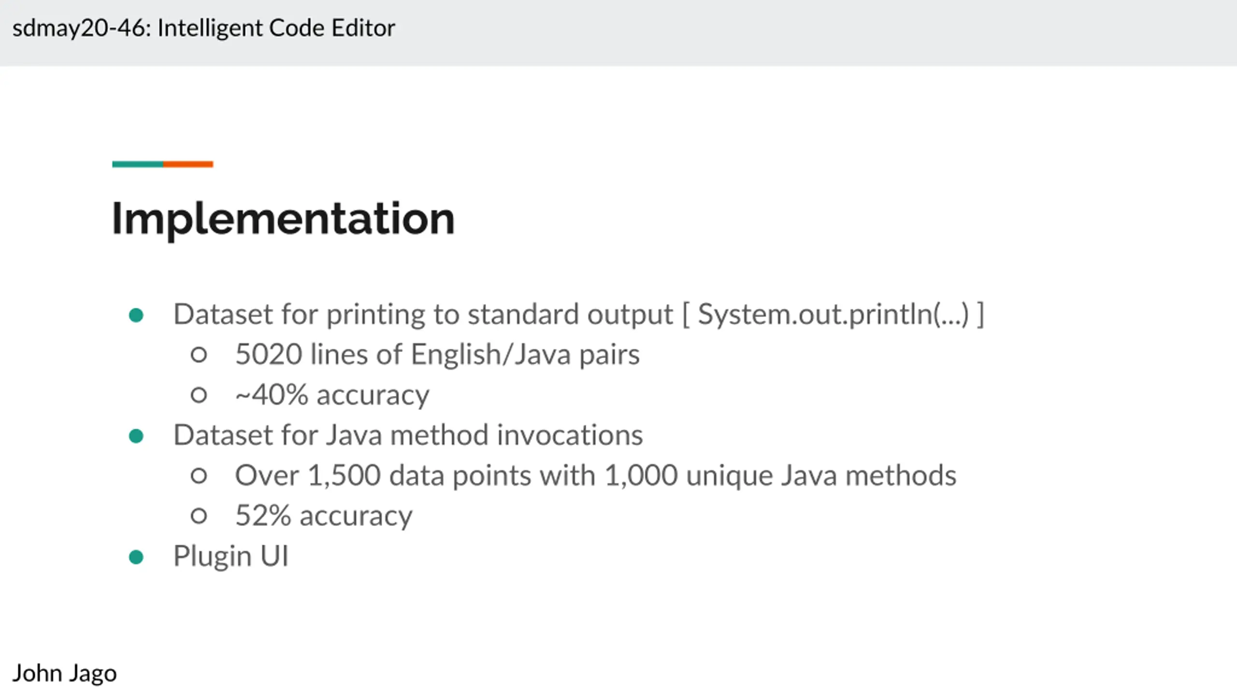Click the System.out.println(...) text
The height and width of the screenshot is (696, 1237).
point(833,314)
